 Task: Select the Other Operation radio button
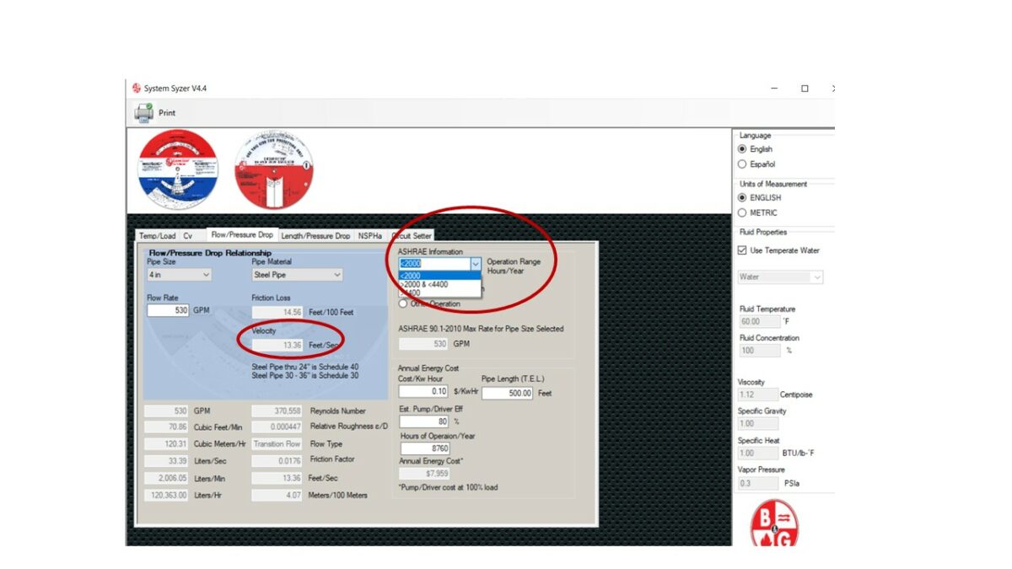pyautogui.click(x=403, y=303)
